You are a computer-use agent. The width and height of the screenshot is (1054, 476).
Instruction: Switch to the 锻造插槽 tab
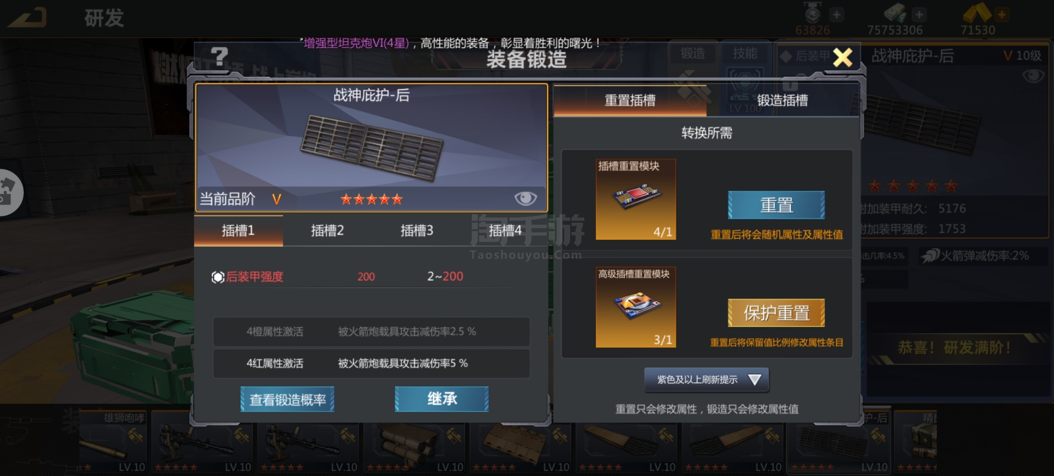(x=783, y=100)
